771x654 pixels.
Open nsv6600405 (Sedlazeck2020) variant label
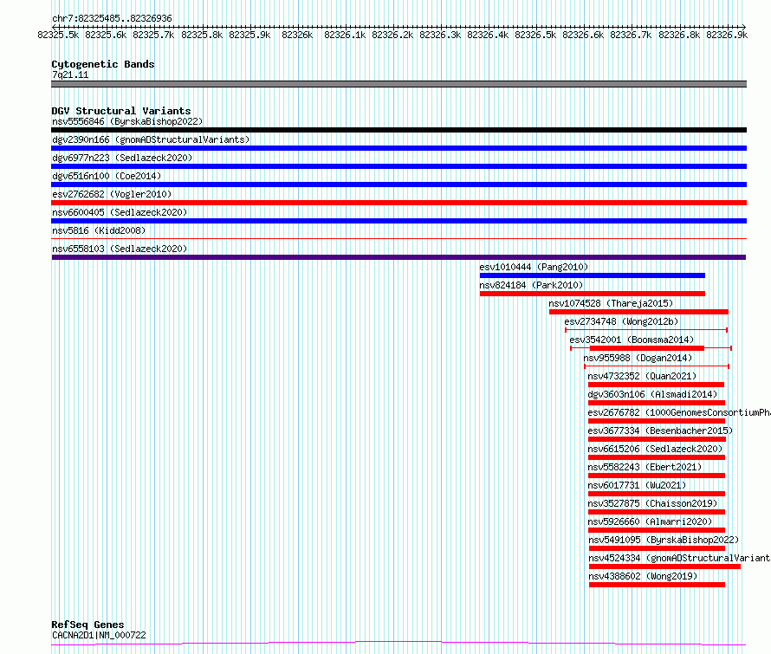coord(120,212)
